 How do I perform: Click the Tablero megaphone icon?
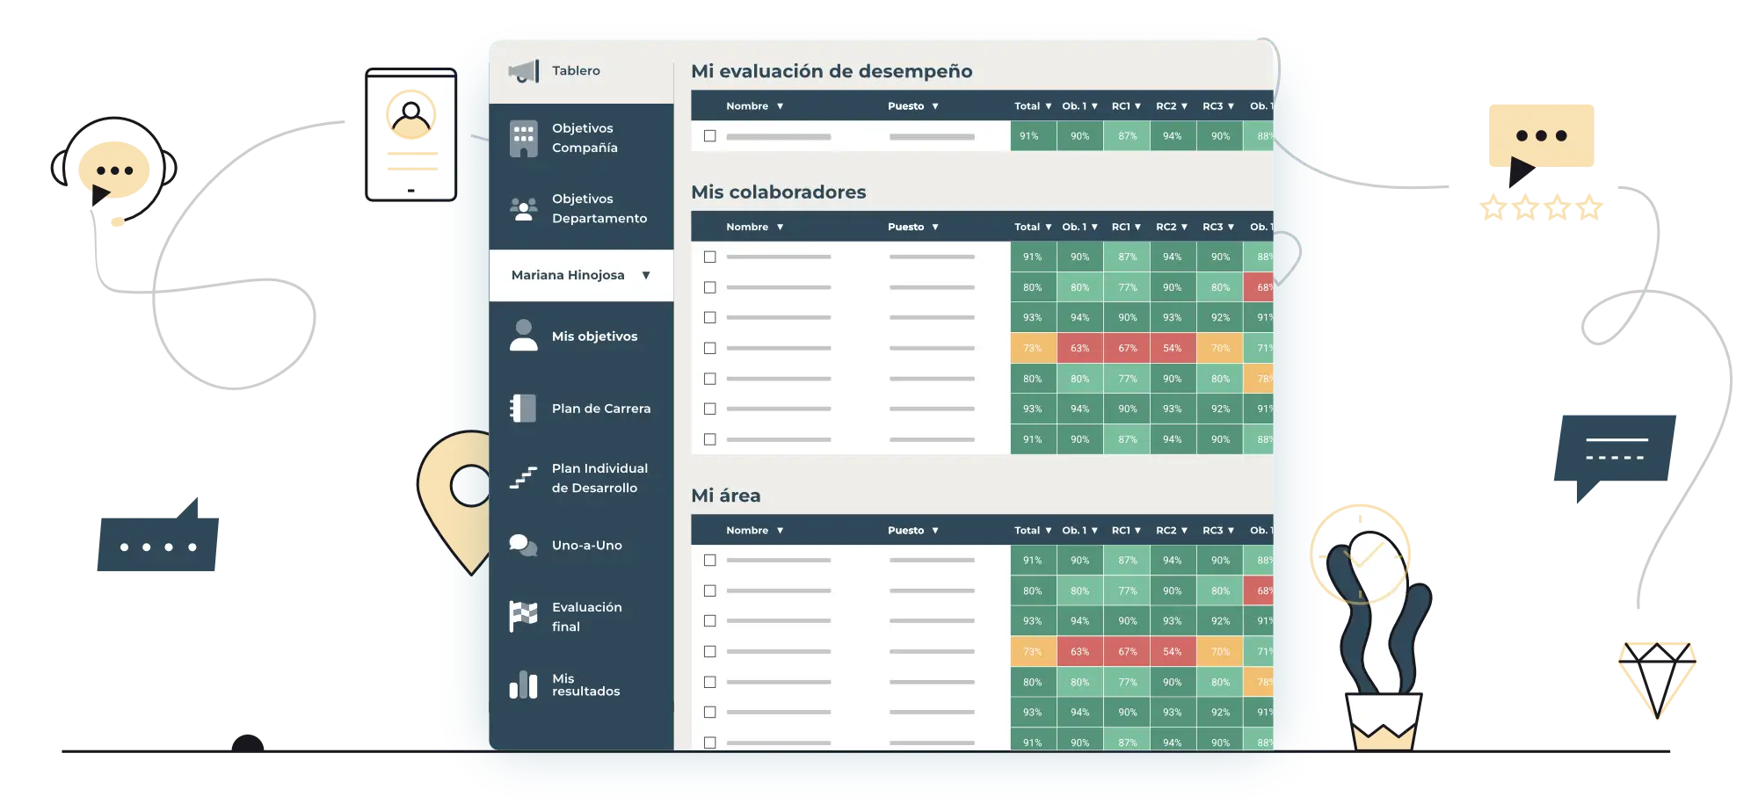coord(524,71)
